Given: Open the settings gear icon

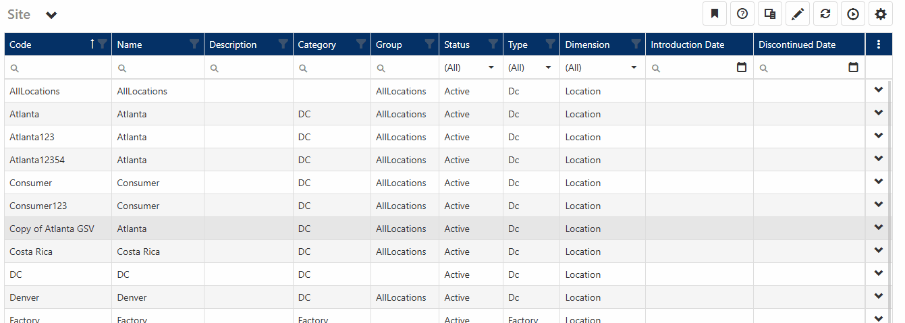Looking at the screenshot, I should (881, 13).
